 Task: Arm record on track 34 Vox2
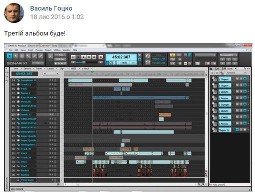pyautogui.click(x=55, y=166)
